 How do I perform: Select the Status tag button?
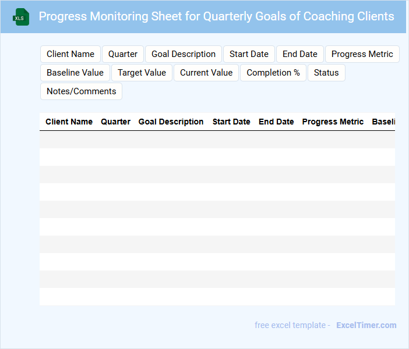tap(326, 73)
